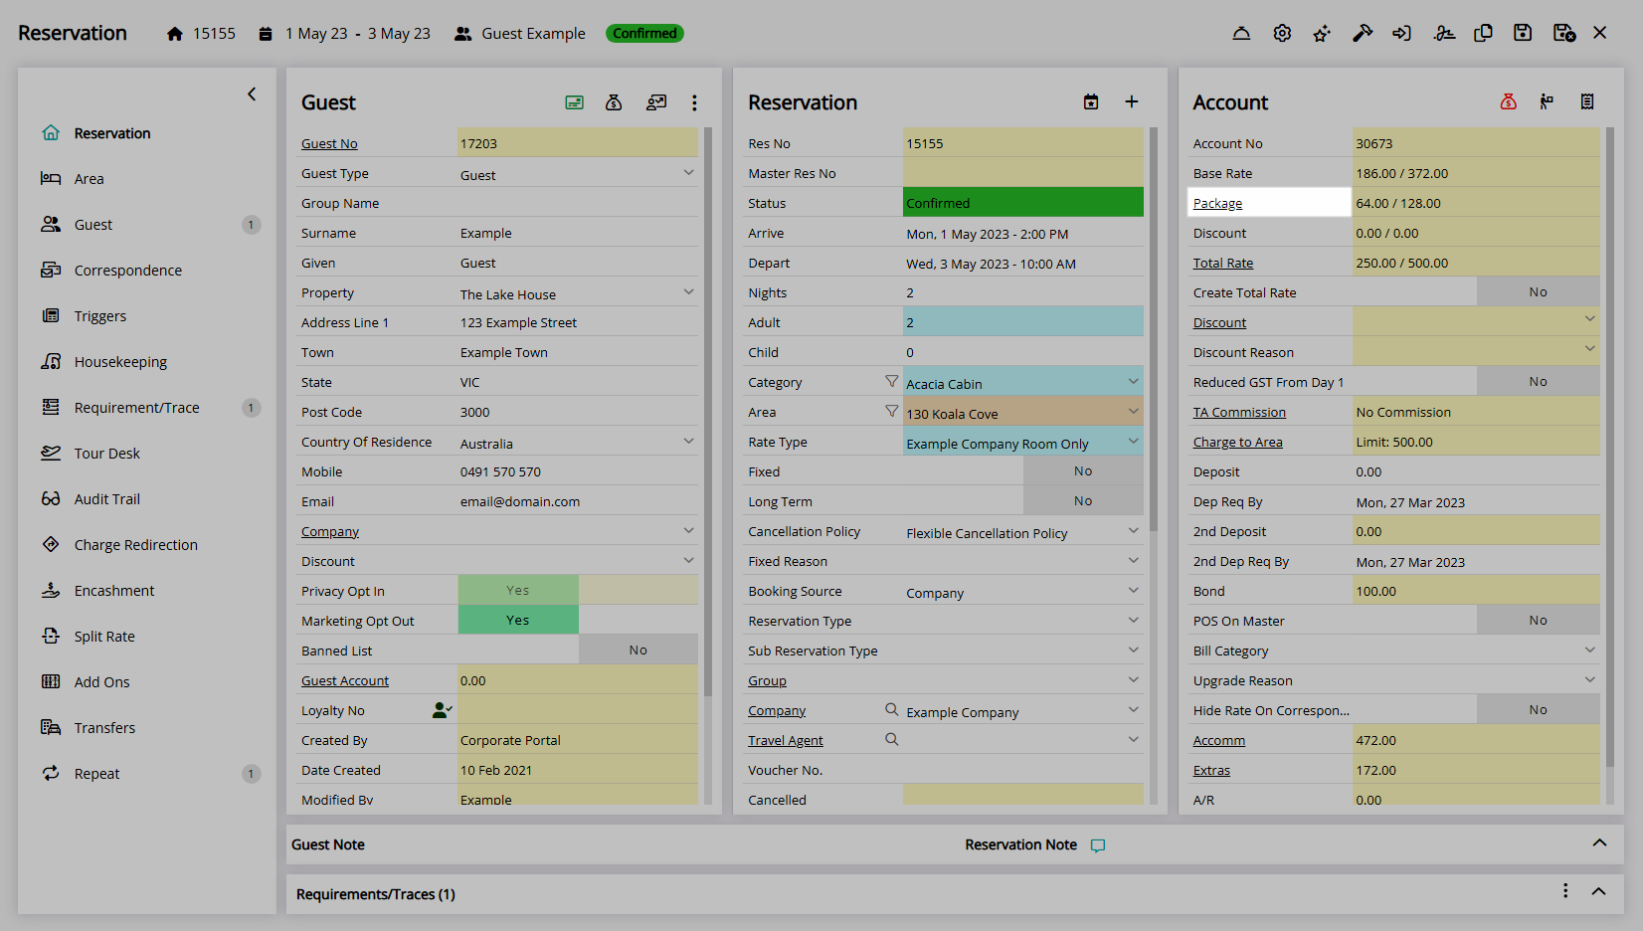Click the loyalty member icon by Loyalty No
The height and width of the screenshot is (931, 1643).
(x=443, y=710)
